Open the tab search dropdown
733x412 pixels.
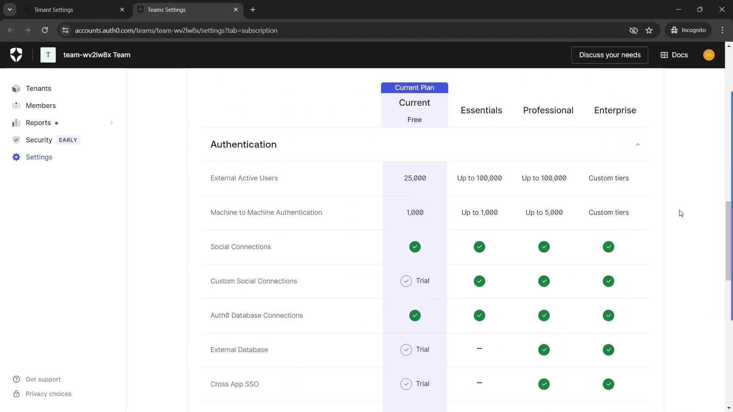[10, 10]
